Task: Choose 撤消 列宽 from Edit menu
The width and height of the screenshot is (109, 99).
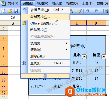Action: (45, 10)
